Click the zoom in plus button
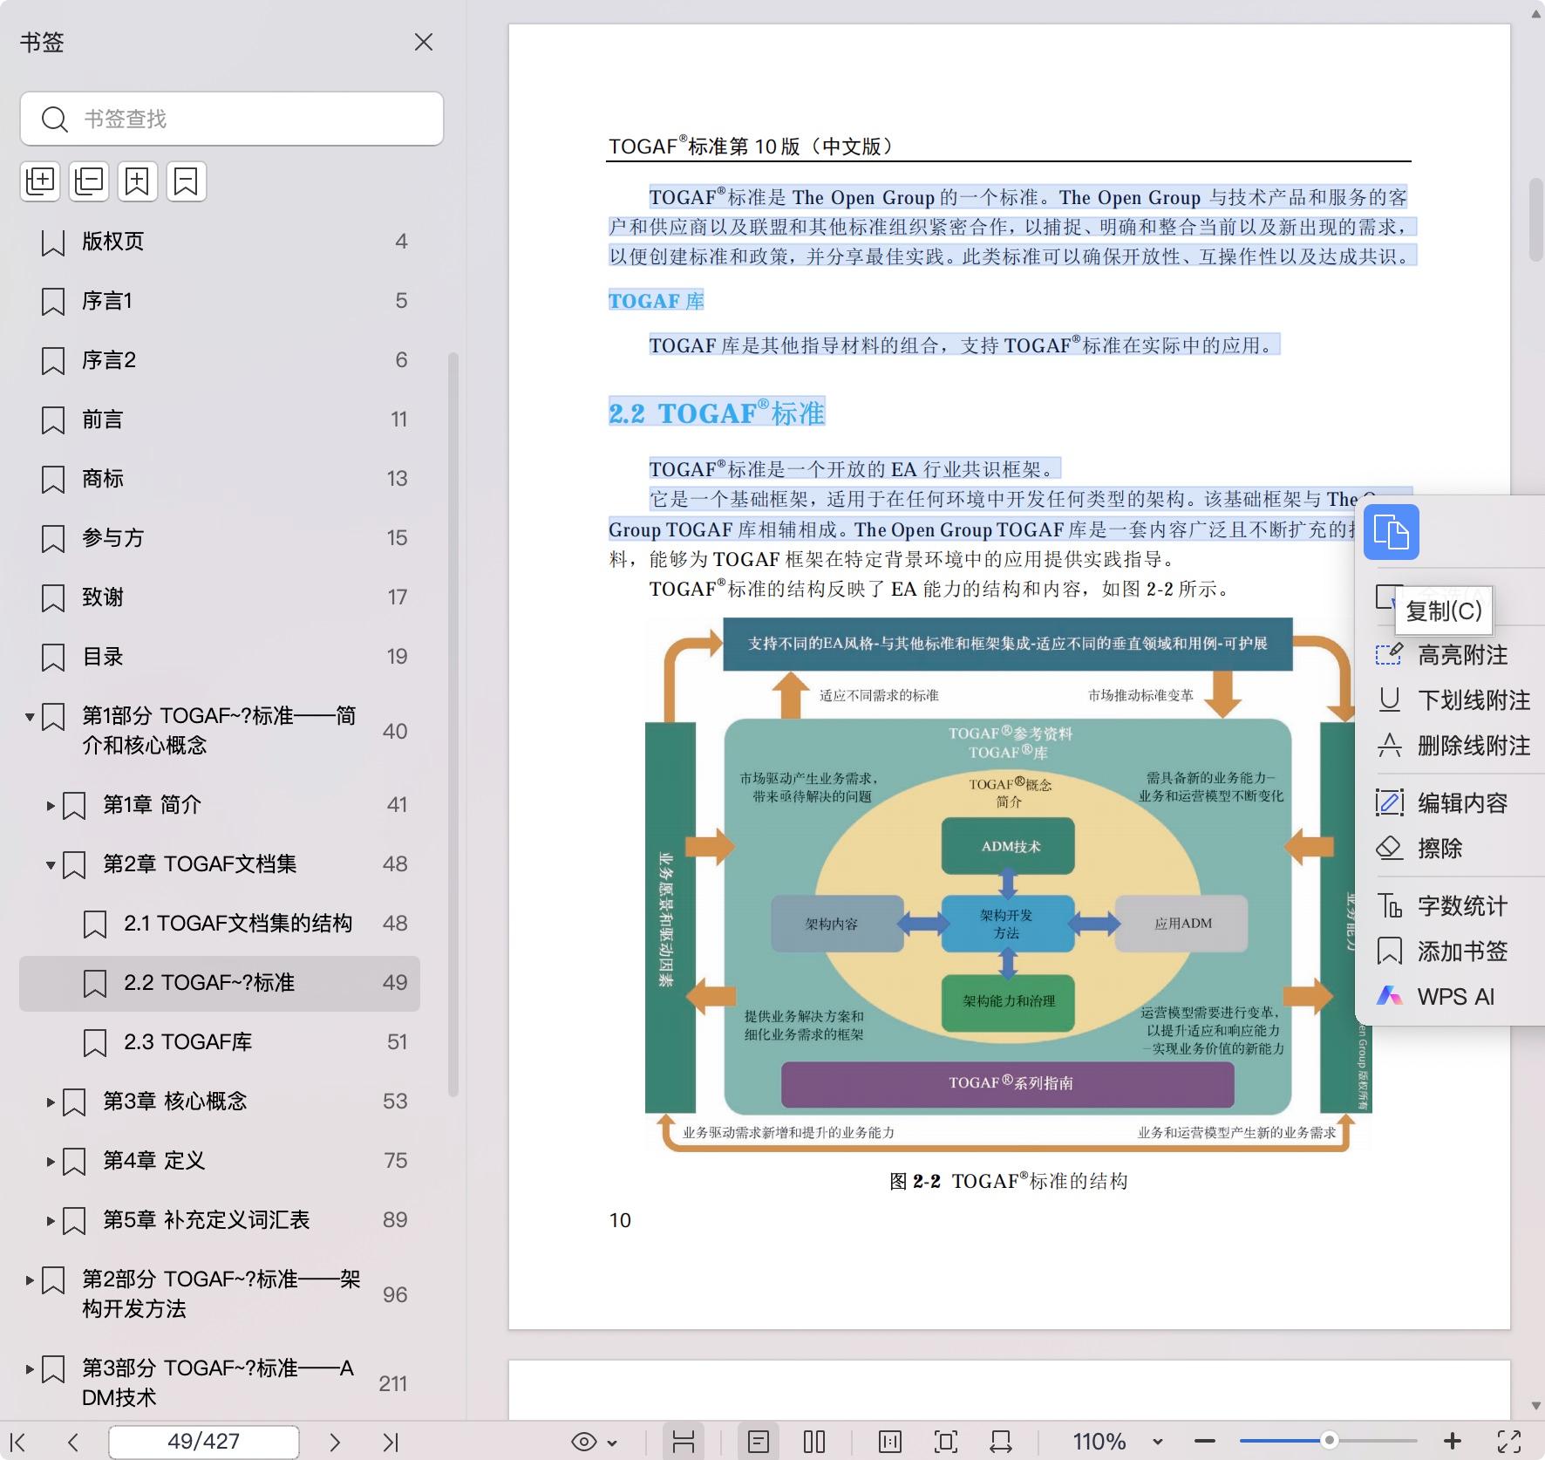Screen dimensions: 1545x1460 [1453, 1442]
